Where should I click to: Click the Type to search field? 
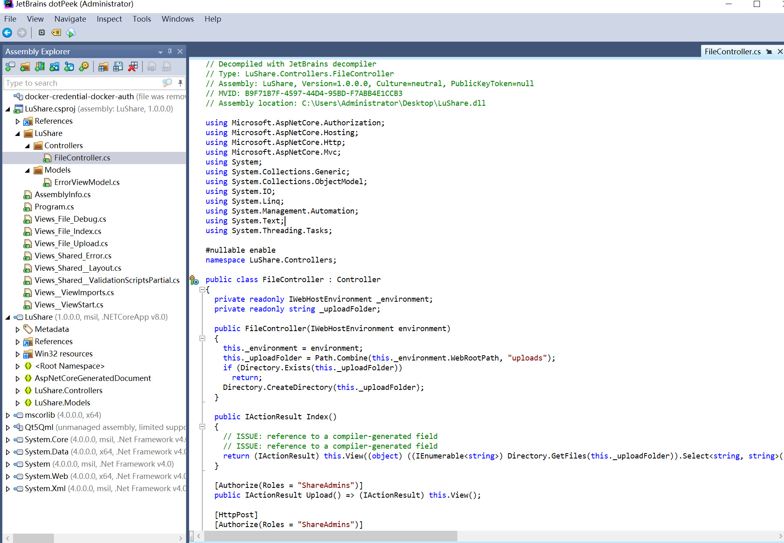tap(82, 83)
